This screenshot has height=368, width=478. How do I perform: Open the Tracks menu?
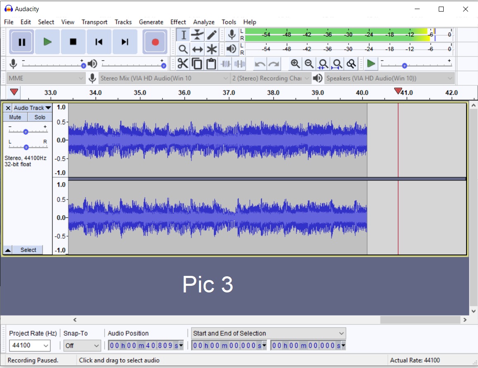tap(123, 22)
